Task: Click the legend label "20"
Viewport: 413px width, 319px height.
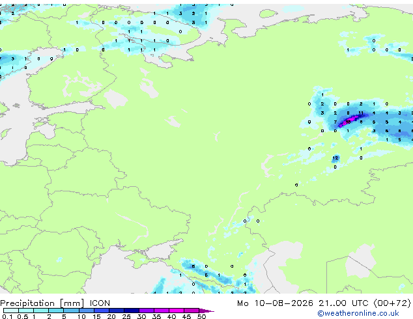Action: click(x=111, y=316)
